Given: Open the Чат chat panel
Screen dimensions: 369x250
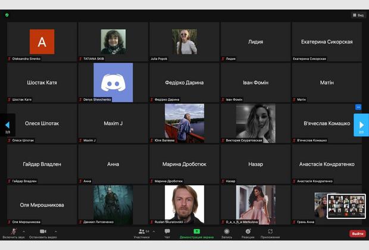Looking at the screenshot, I should [167, 232].
